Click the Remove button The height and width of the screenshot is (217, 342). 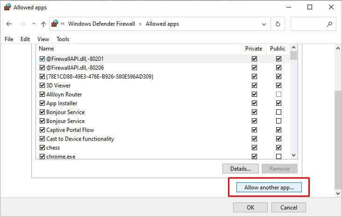[x=279, y=169]
